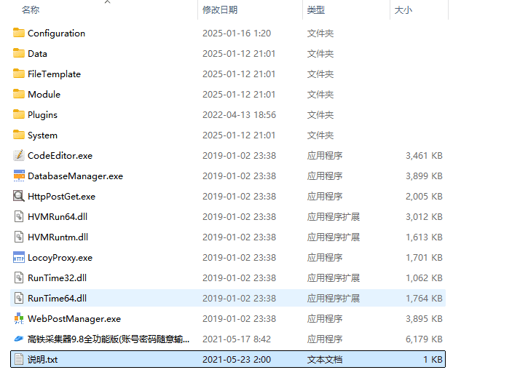
Task: Click the 3,895 KB size value
Action: click(x=424, y=319)
